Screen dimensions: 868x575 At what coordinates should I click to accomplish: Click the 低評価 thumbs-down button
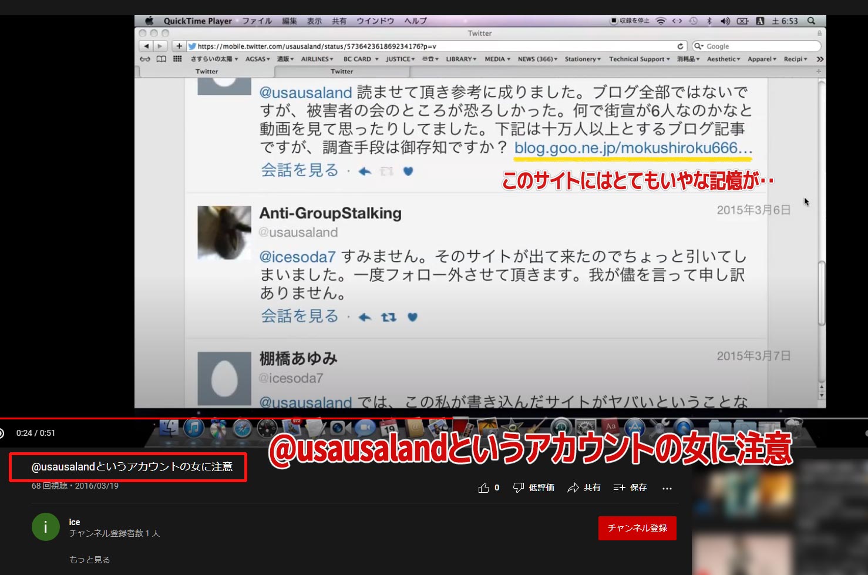coord(519,487)
